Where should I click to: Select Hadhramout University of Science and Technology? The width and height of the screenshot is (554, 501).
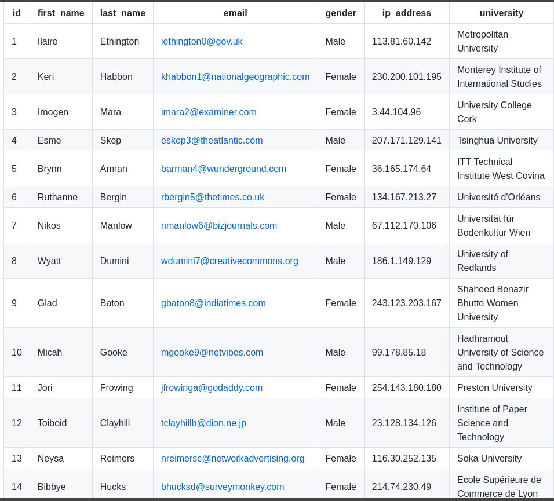tap(501, 352)
